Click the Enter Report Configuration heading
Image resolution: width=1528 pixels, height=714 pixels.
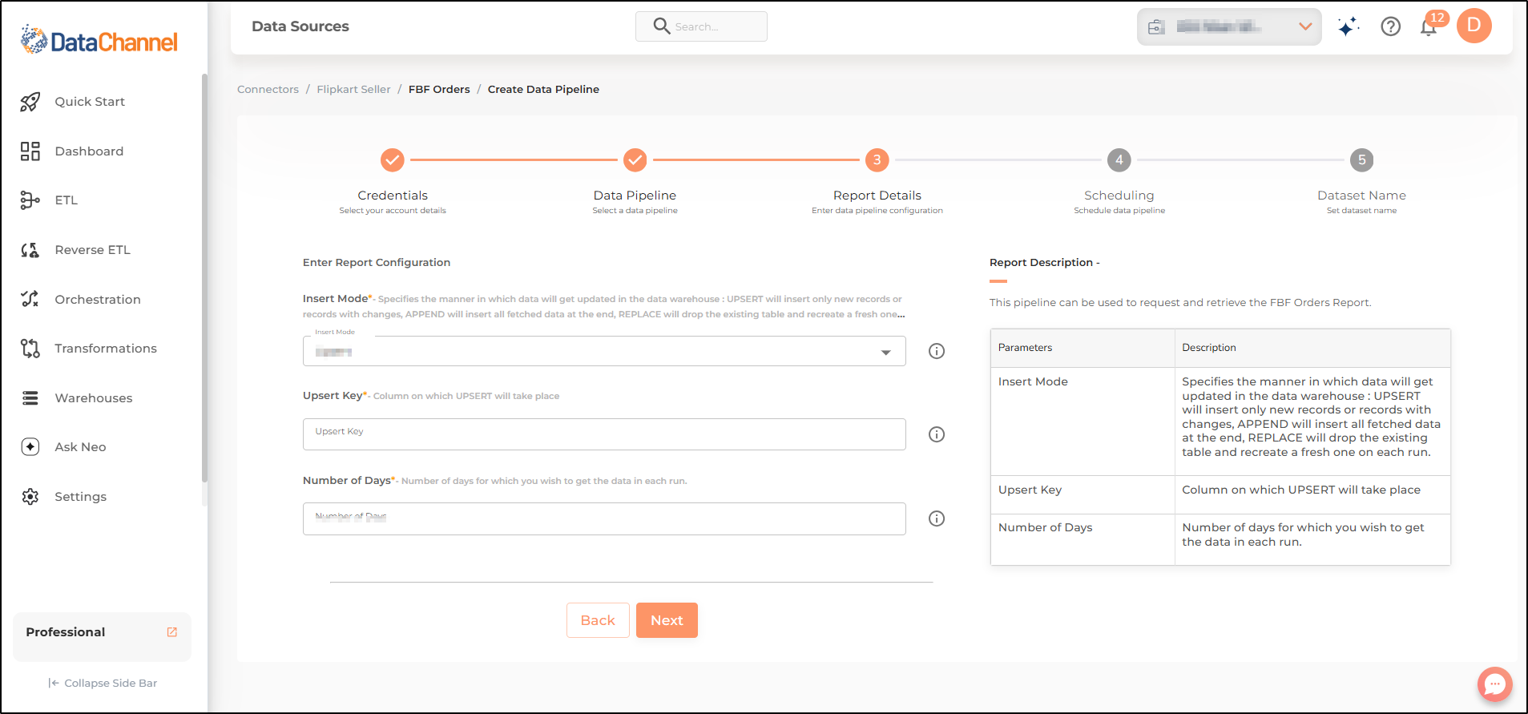[377, 262]
